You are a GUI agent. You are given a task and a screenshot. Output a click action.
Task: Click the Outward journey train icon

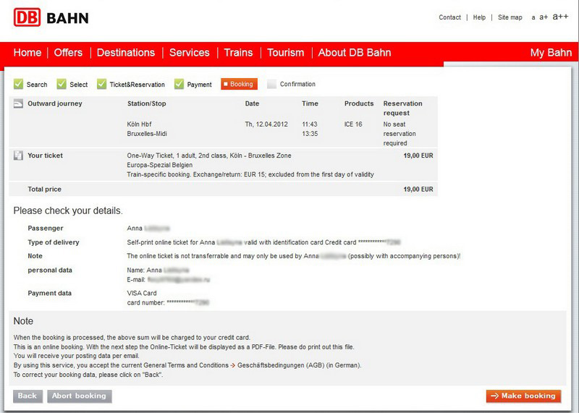click(x=18, y=103)
